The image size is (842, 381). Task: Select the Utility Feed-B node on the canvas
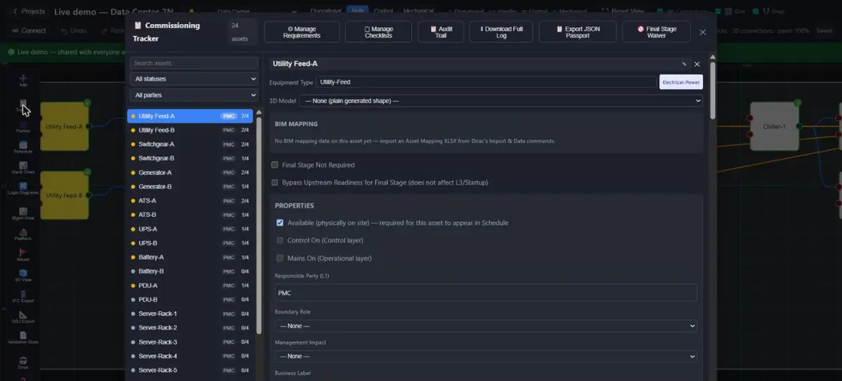64,195
